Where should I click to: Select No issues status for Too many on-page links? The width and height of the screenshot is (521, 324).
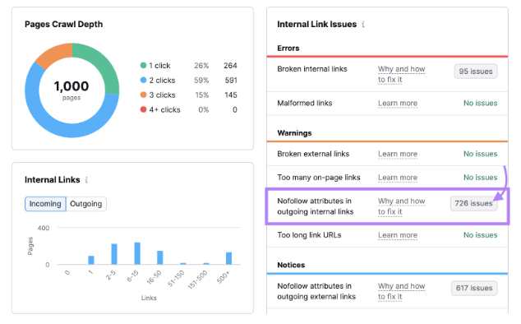coord(480,178)
